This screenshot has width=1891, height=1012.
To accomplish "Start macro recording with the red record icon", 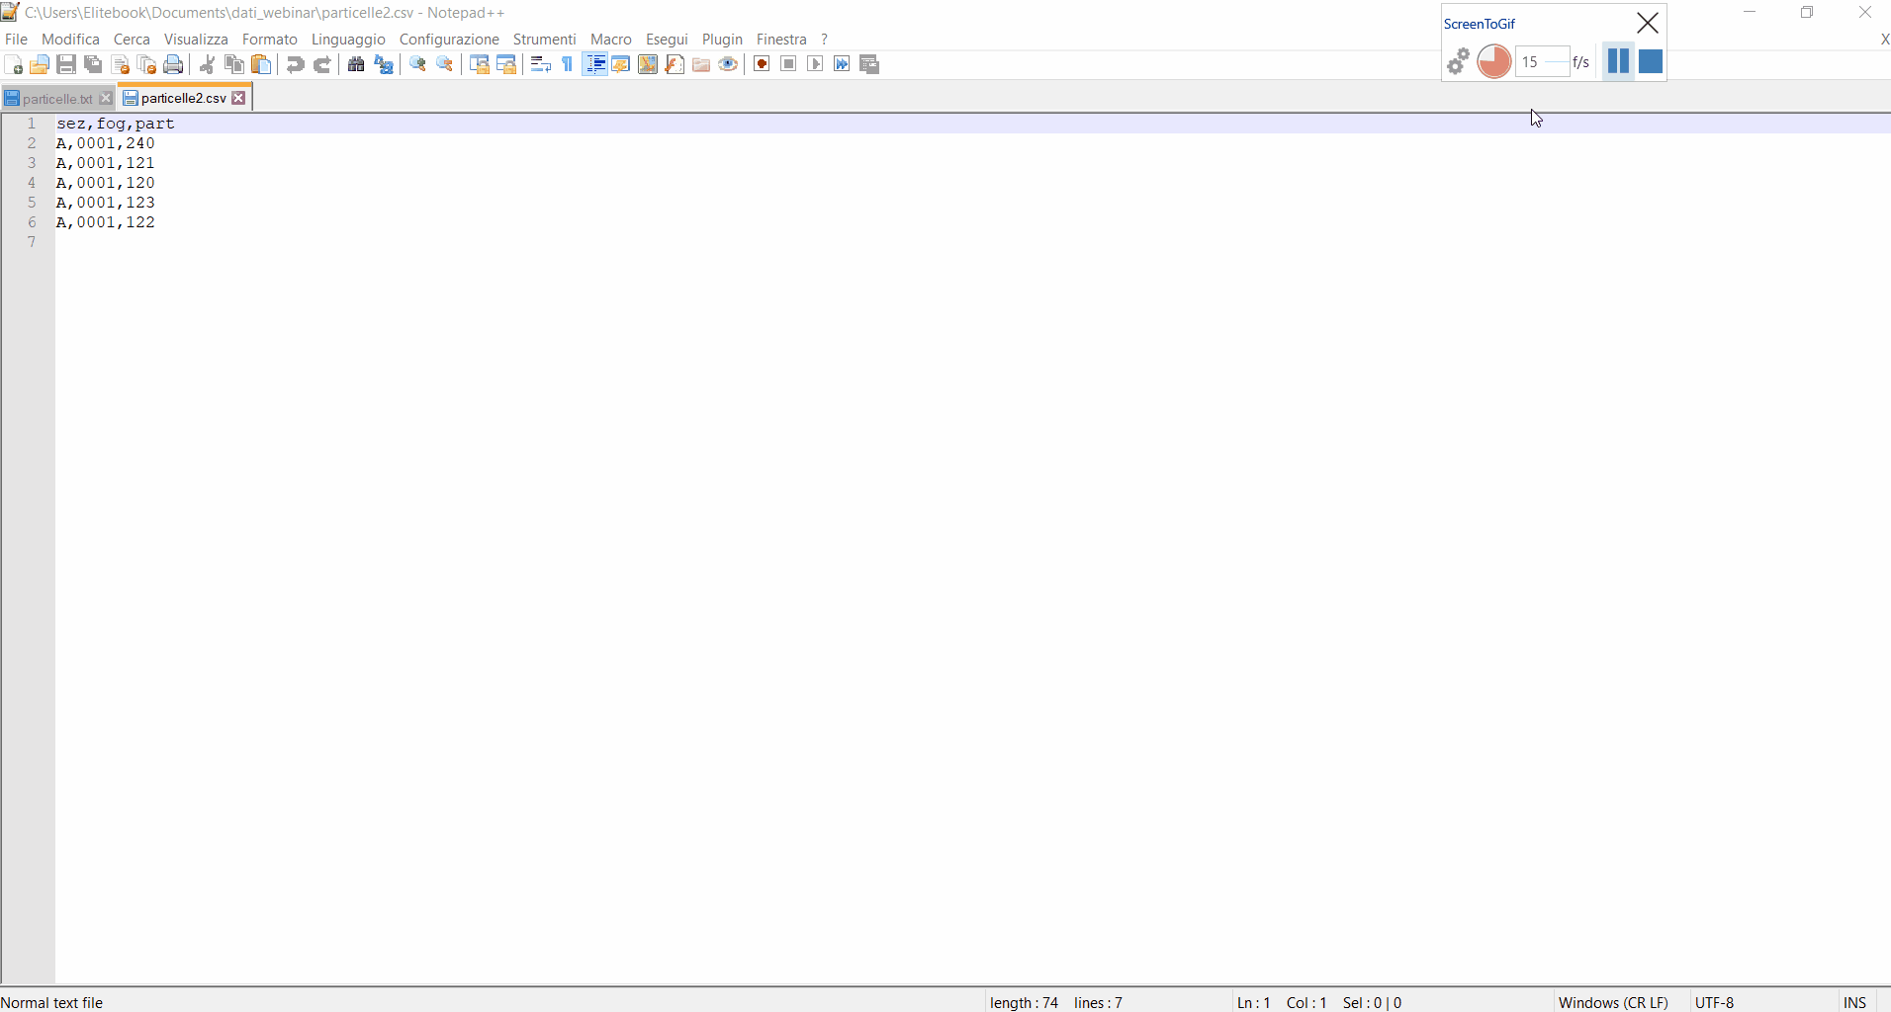I will (762, 64).
